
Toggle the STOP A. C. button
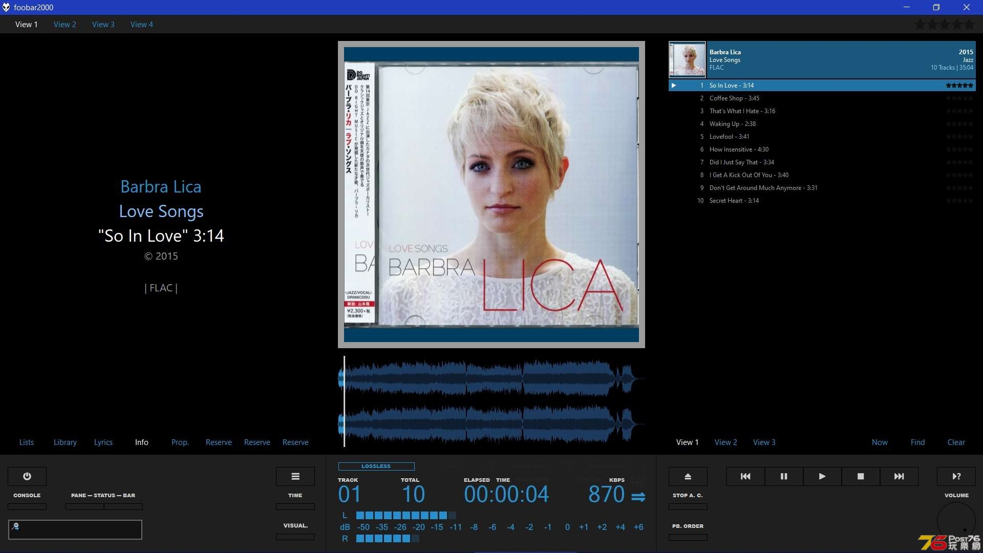pos(688,506)
